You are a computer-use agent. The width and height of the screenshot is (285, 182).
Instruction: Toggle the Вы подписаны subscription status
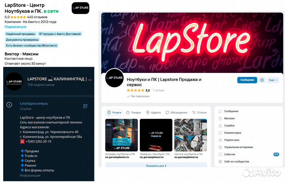tap(138, 96)
